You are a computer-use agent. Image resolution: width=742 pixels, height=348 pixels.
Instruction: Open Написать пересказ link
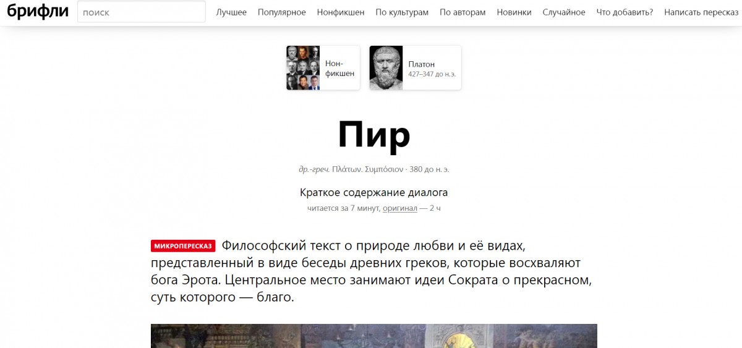click(x=701, y=12)
